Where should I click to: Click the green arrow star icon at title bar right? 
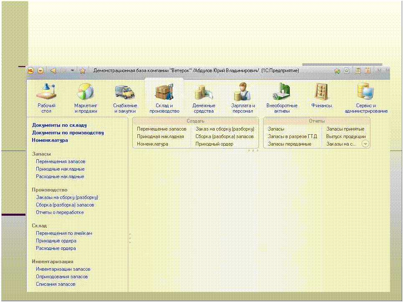click(x=337, y=71)
